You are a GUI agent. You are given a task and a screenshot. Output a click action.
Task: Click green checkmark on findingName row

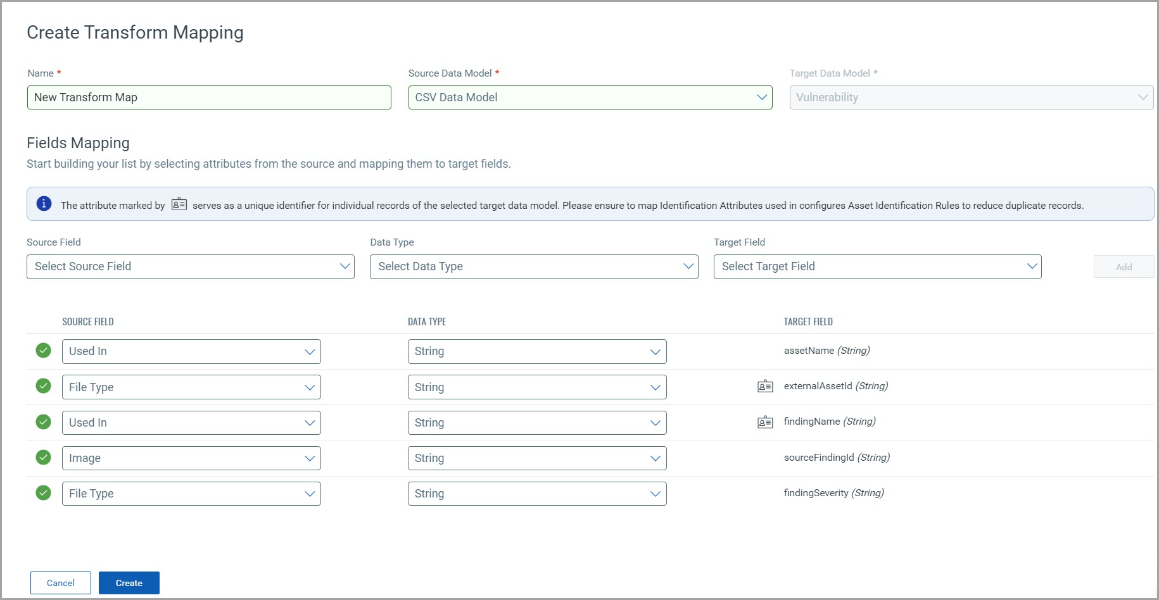[x=43, y=422]
